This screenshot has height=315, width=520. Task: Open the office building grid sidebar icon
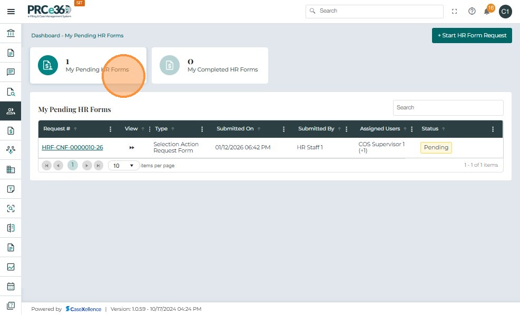[11, 169]
